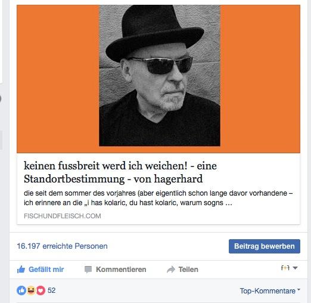Show who reacted via the 52 count

[51, 290]
